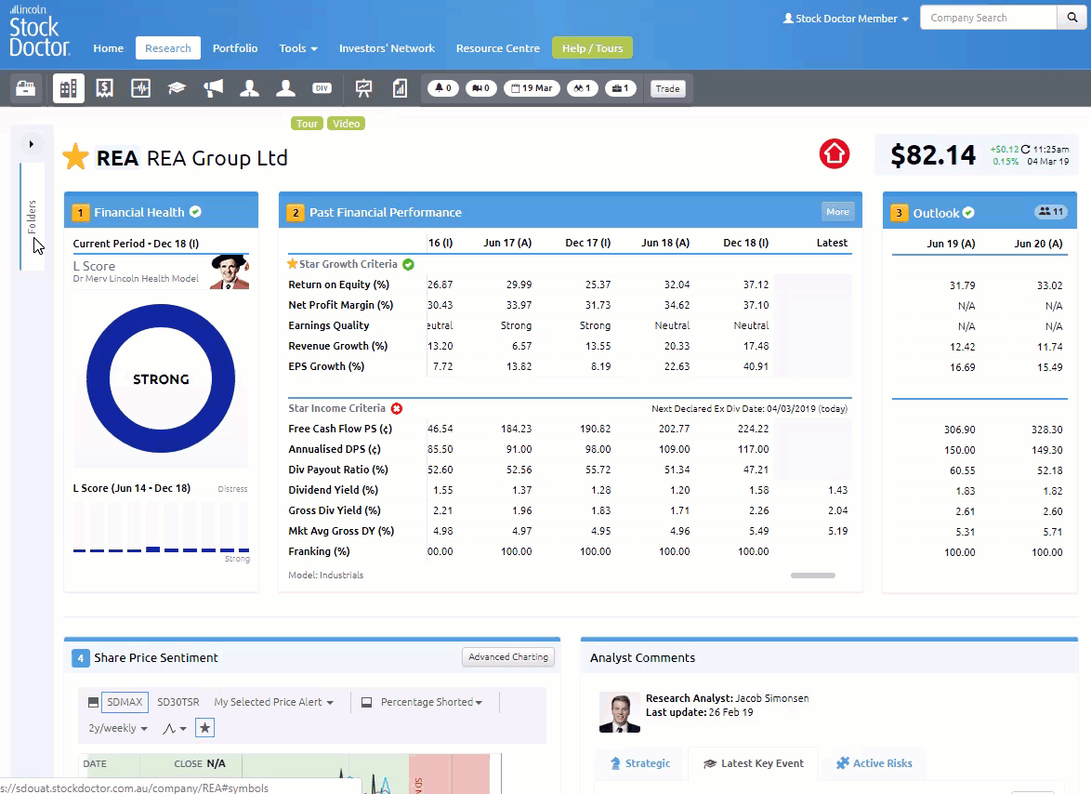The height and width of the screenshot is (794, 1091).
Task: Click the graduation cap icon in toolbar
Action: [177, 88]
